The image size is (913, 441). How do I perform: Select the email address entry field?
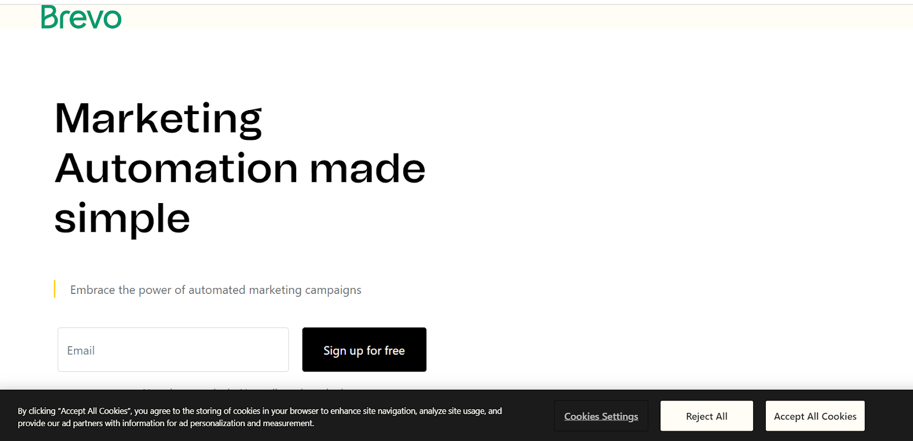click(x=172, y=350)
